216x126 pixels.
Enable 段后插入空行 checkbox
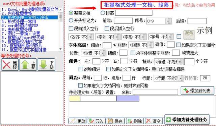[x=107, y=28]
